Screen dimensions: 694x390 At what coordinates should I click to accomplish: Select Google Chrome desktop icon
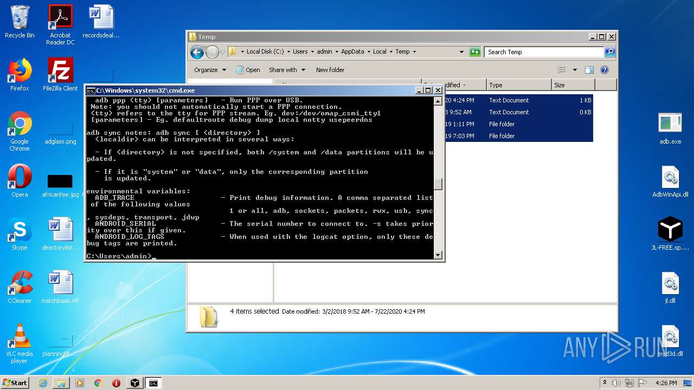[x=20, y=131]
